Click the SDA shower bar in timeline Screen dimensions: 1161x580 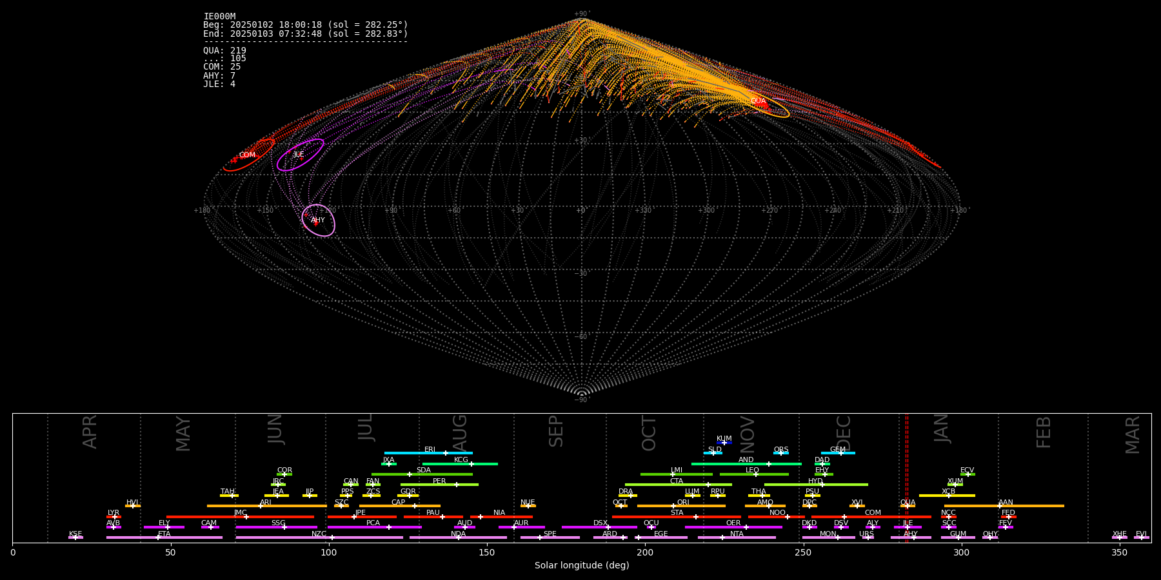[422, 474]
